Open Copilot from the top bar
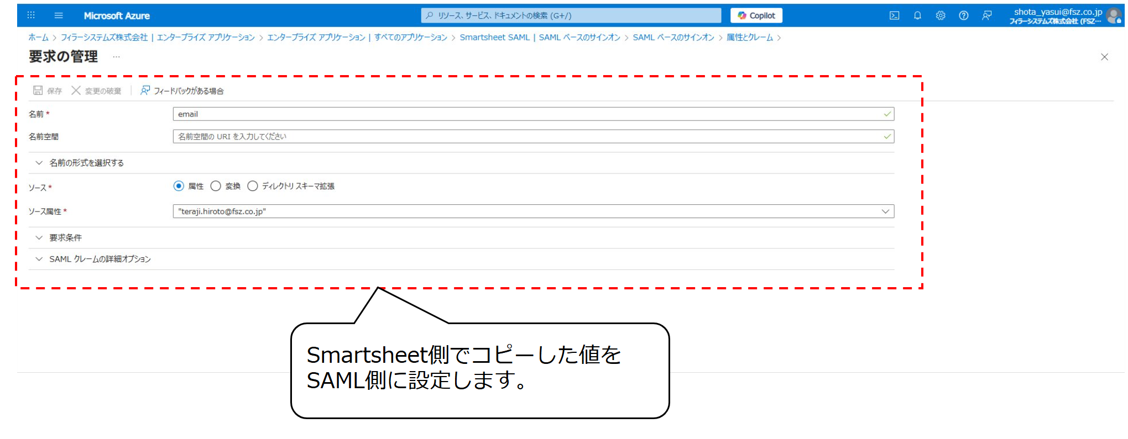 pyautogui.click(x=756, y=15)
